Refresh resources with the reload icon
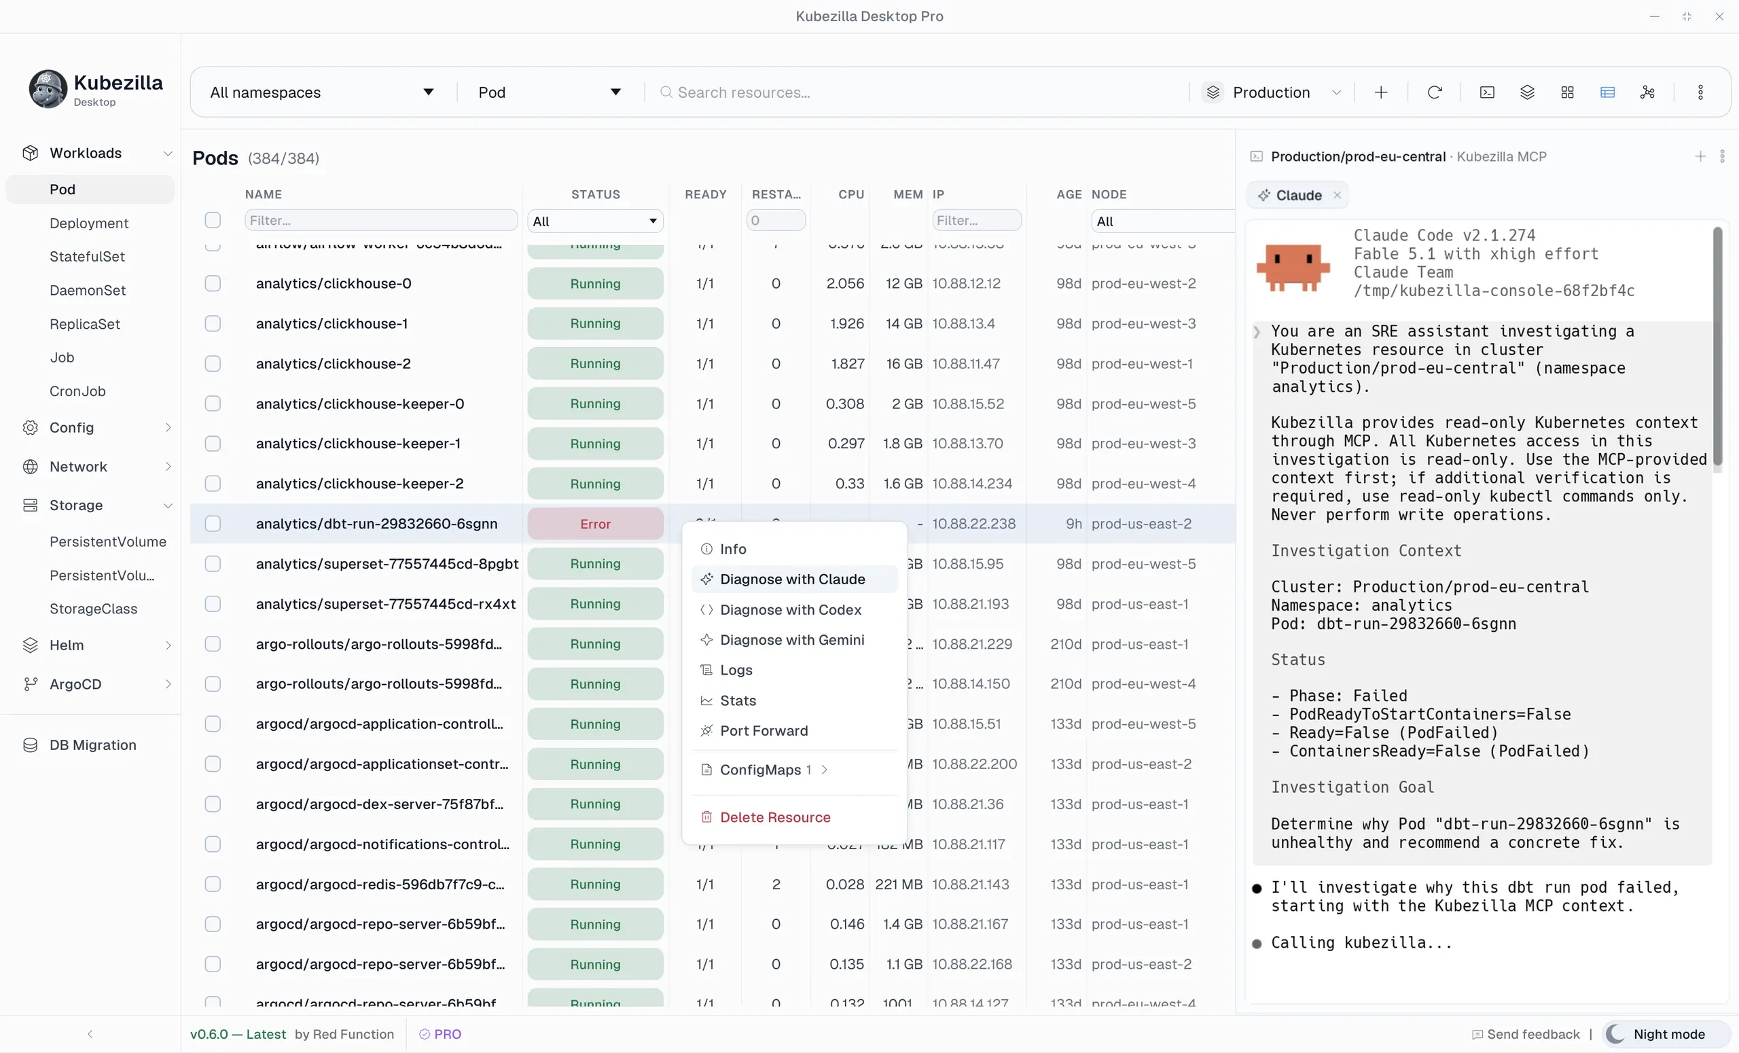Image resolution: width=1739 pixels, height=1053 pixels. click(1434, 92)
